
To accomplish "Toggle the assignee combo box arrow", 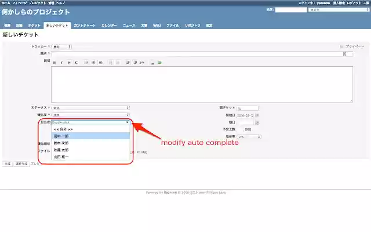I will [128, 122].
